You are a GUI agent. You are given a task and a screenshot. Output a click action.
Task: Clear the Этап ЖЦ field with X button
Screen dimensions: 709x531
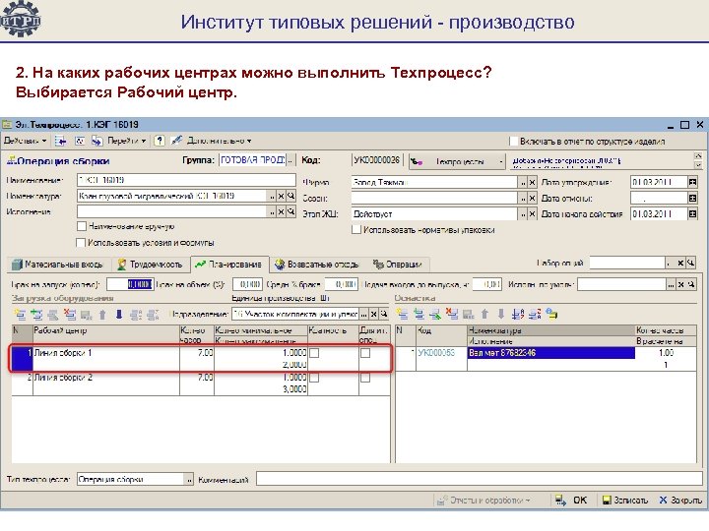[532, 214]
